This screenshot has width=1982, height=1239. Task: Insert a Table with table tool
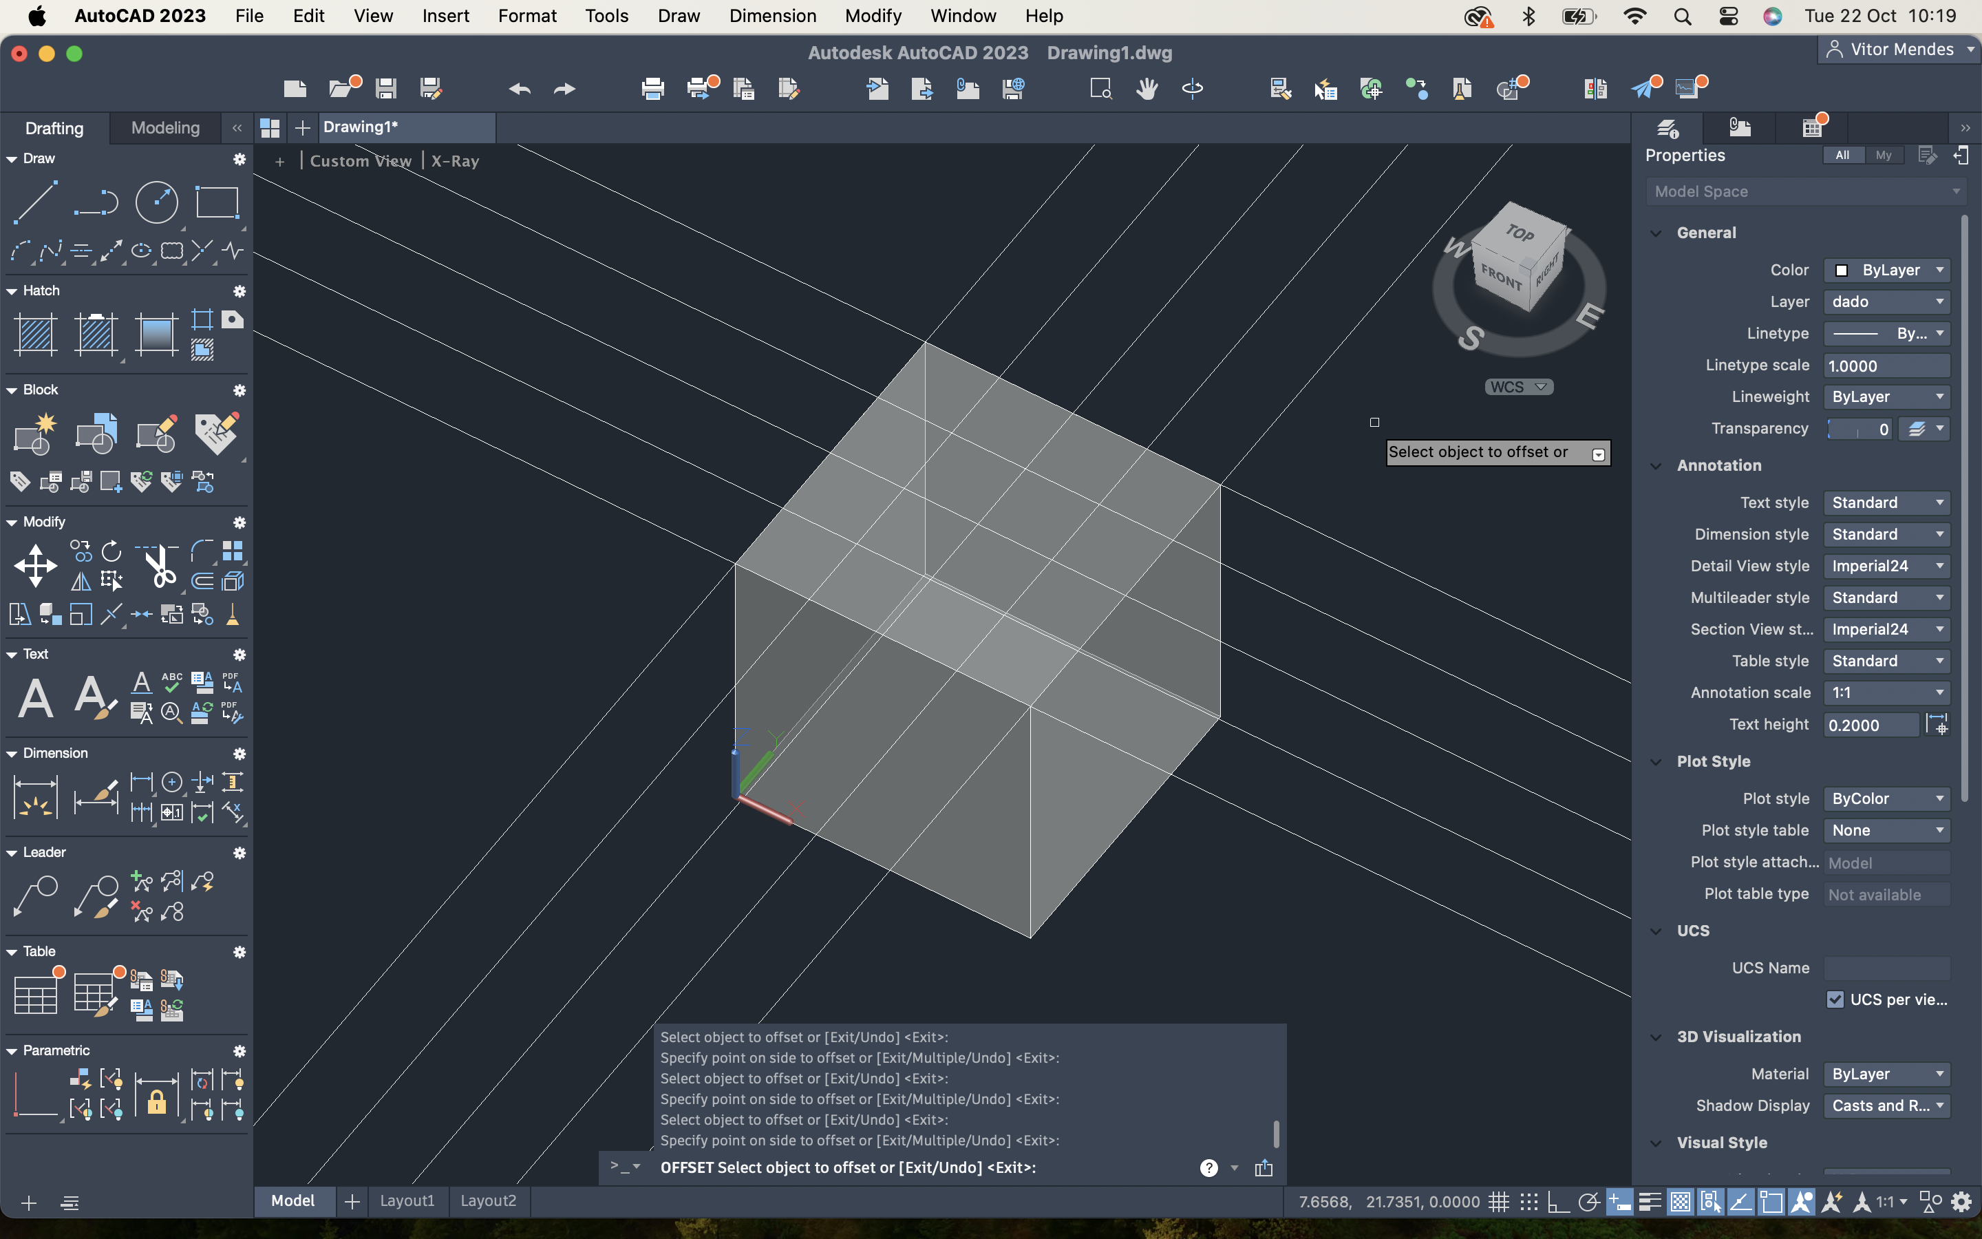[36, 995]
